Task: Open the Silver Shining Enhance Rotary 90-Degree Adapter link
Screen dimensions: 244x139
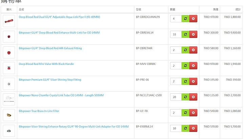Action: pos(74,126)
